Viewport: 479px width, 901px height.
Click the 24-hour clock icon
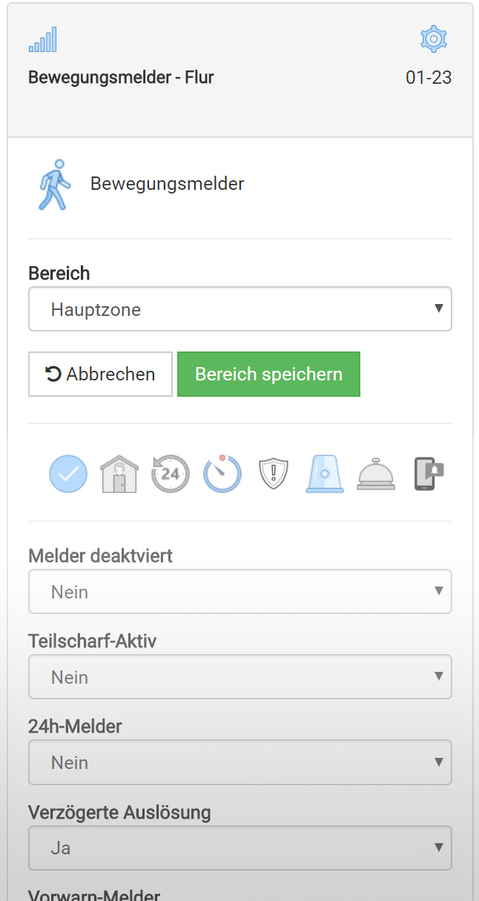tap(170, 473)
